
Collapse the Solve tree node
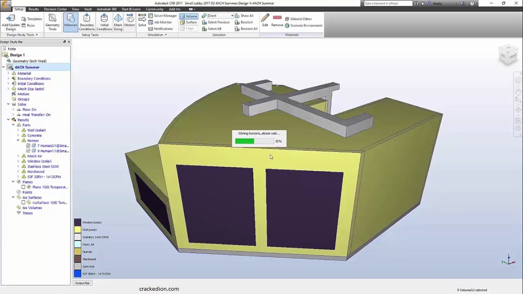point(8,104)
